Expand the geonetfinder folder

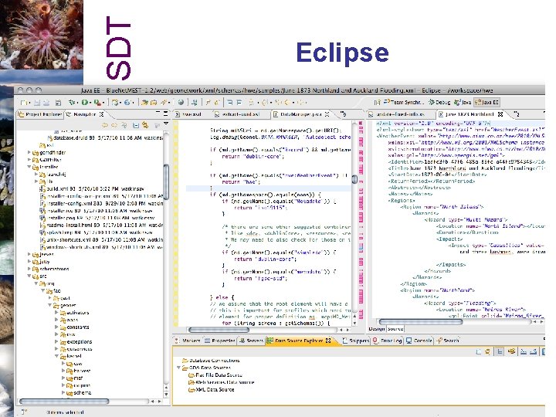tap(29, 152)
